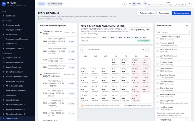The width and height of the screenshot is (194, 121).
Task: Click the Import Punch File icon
Action: (4, 58)
